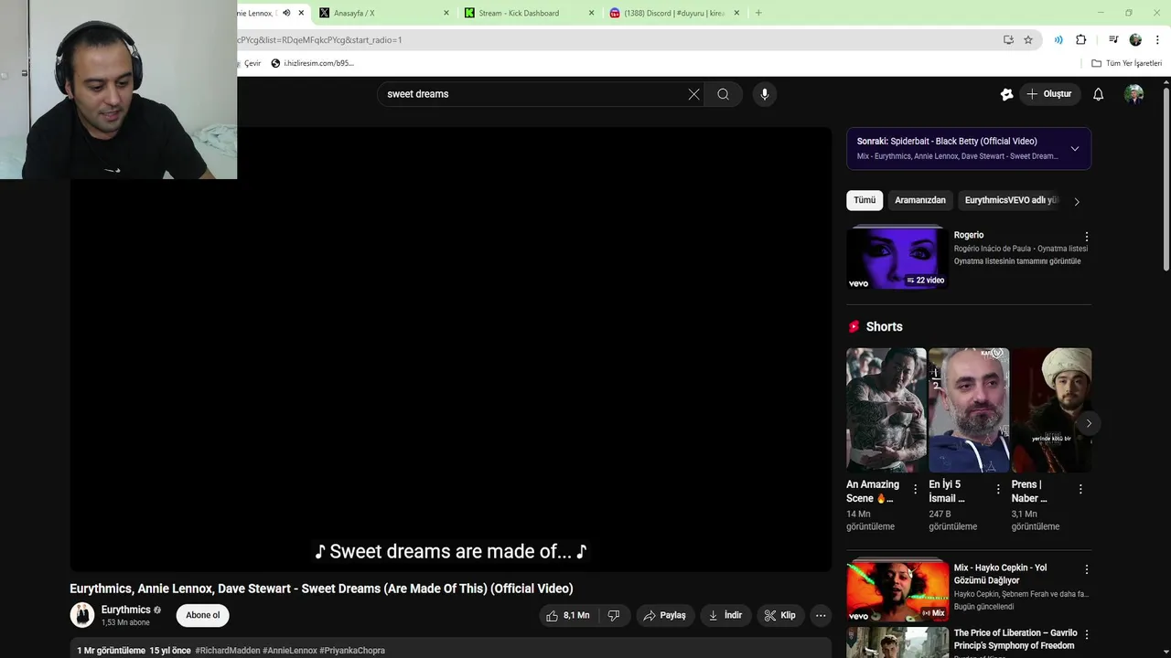The width and height of the screenshot is (1171, 658).
Task: Select the Aramanızdan filter chip
Action: click(920, 200)
